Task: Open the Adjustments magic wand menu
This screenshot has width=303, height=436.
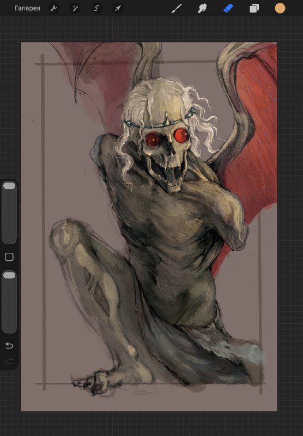Action: (x=75, y=8)
